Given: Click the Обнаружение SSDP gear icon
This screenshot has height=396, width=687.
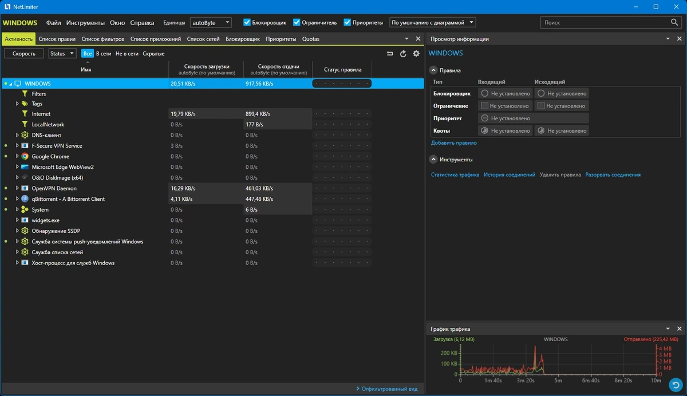Looking at the screenshot, I should click(25, 231).
